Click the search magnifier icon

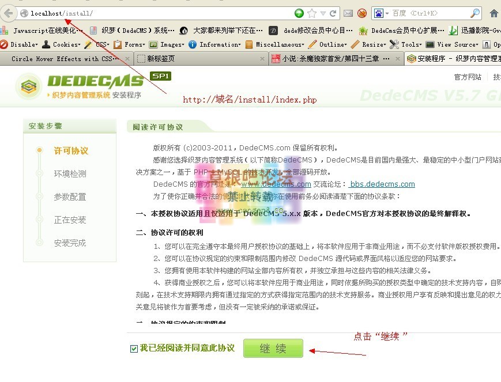pos(475,13)
